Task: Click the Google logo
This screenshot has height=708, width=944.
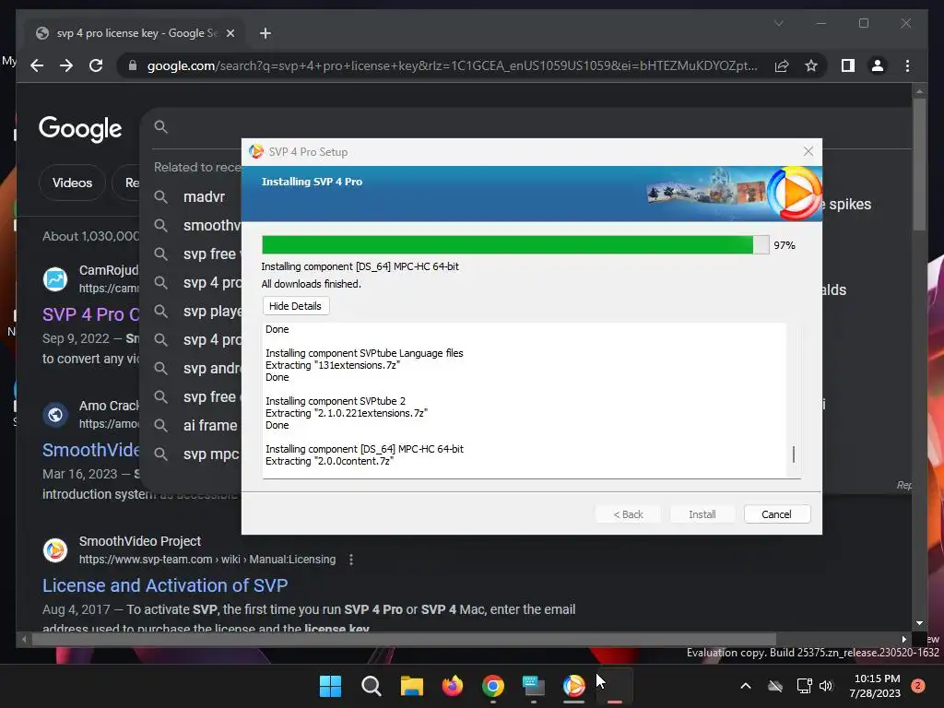Action: [x=80, y=128]
